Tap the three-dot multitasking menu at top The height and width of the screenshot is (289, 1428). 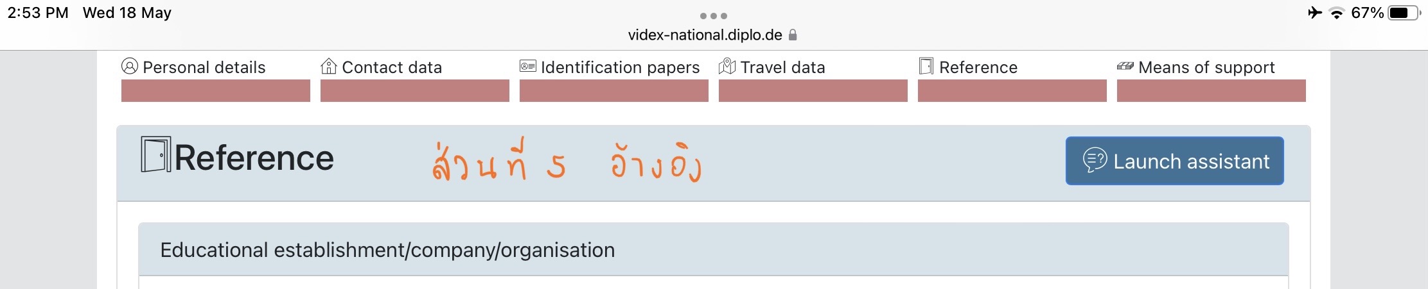(x=714, y=16)
